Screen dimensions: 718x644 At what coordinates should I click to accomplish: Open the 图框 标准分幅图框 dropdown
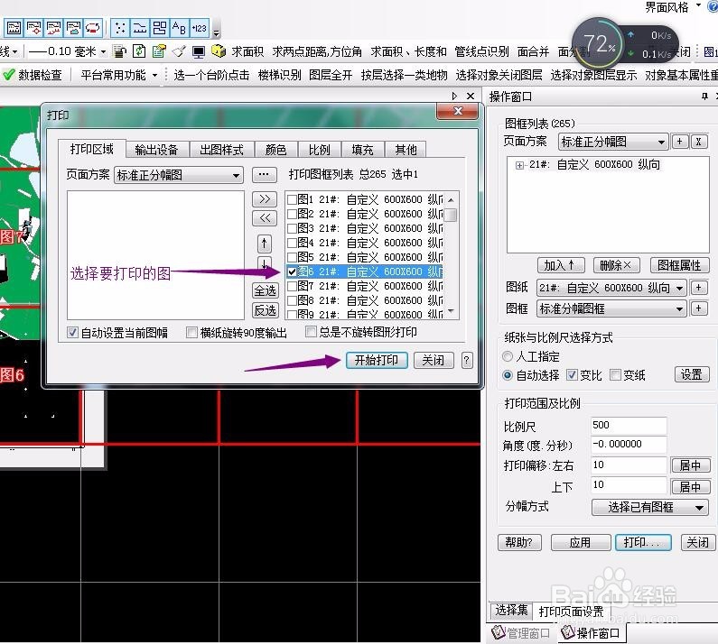(611, 308)
